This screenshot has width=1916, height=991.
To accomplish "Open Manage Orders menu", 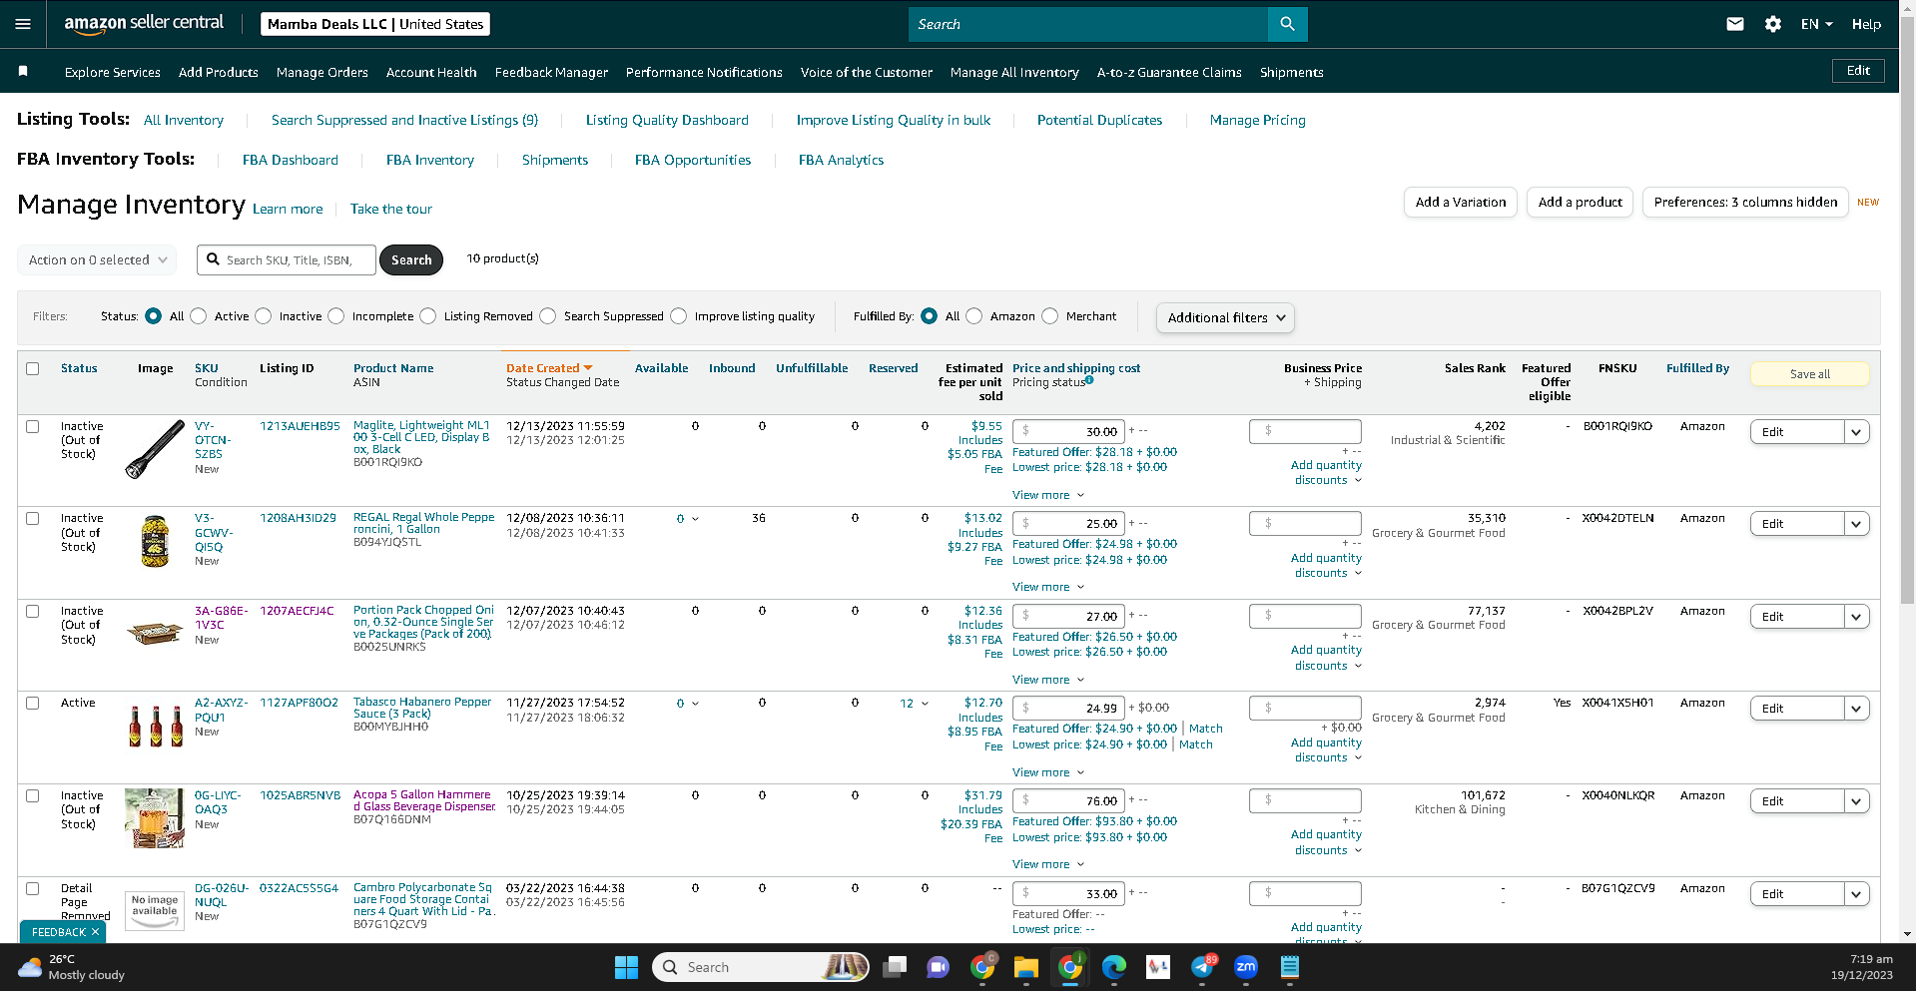I will point(321,72).
